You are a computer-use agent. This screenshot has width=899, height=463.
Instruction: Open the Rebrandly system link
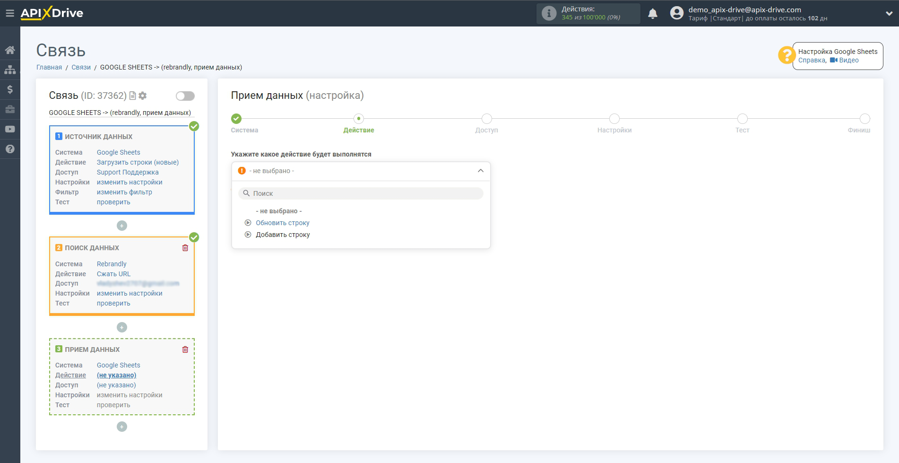[112, 264]
